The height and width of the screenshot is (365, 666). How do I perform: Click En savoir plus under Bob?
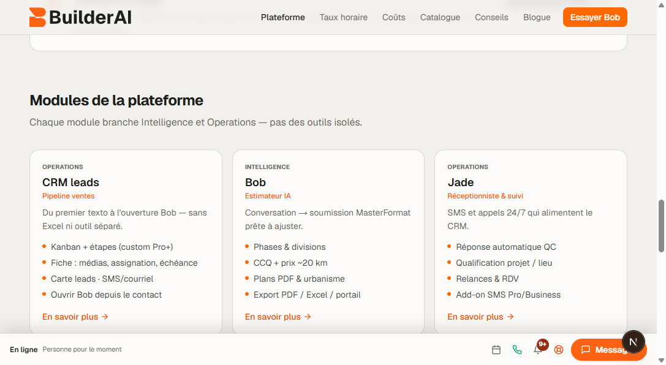click(x=278, y=317)
